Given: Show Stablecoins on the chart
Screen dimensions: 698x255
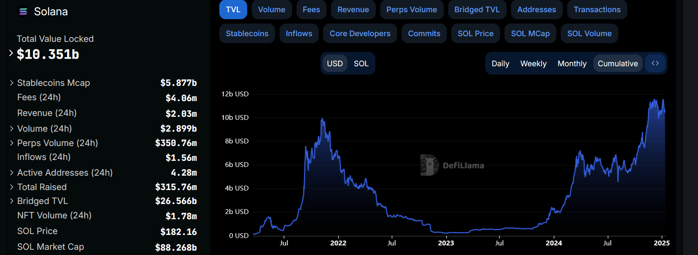Looking at the screenshot, I should coord(247,34).
